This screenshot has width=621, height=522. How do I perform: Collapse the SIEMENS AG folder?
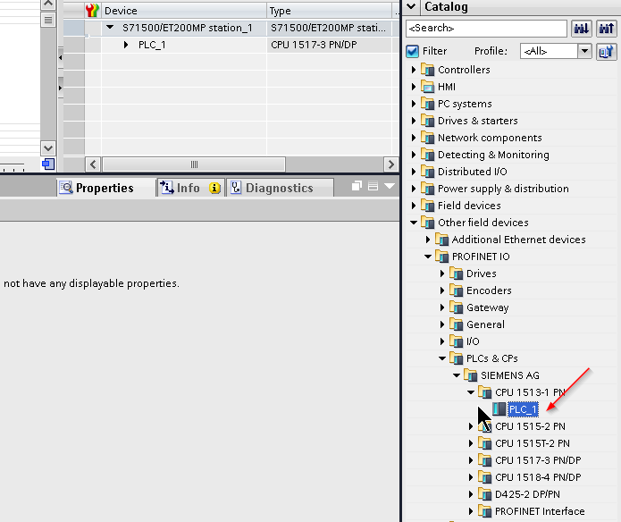[457, 375]
